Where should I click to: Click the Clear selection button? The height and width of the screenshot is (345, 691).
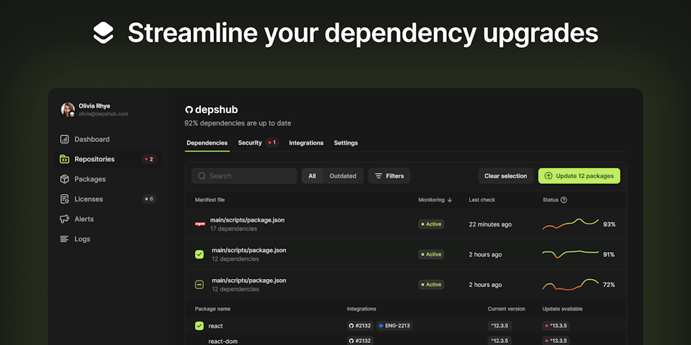(505, 176)
